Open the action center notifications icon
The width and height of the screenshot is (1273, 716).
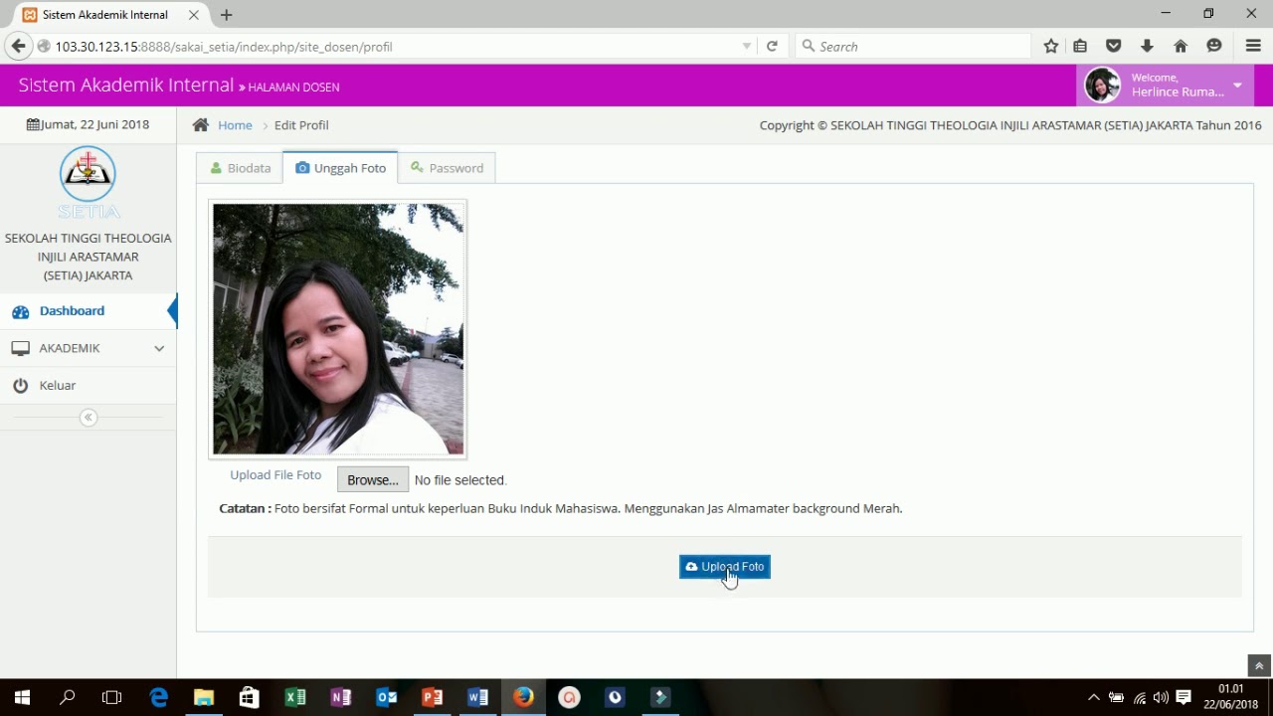[1183, 697]
